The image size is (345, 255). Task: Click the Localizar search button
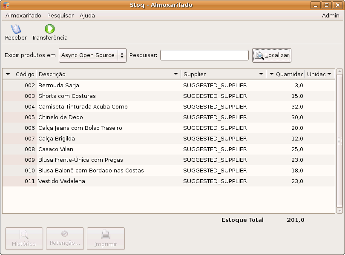pos(272,55)
